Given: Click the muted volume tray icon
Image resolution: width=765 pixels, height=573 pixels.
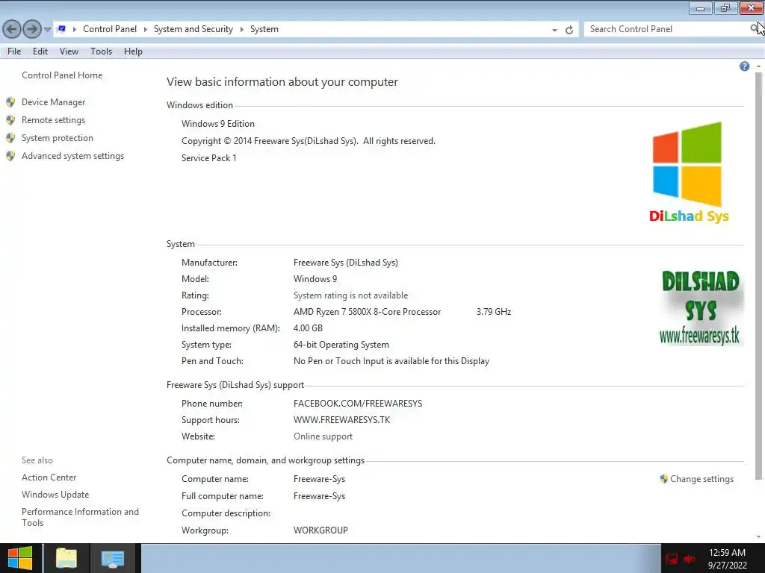Looking at the screenshot, I should point(690,559).
